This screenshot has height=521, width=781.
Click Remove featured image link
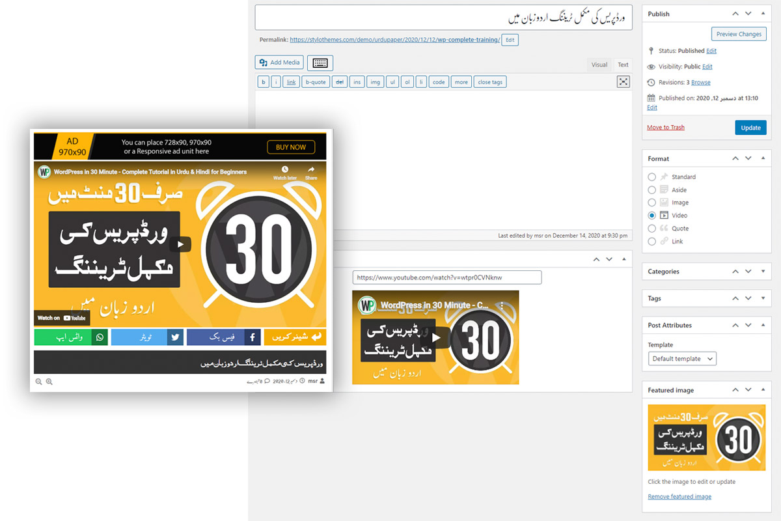pos(679,497)
